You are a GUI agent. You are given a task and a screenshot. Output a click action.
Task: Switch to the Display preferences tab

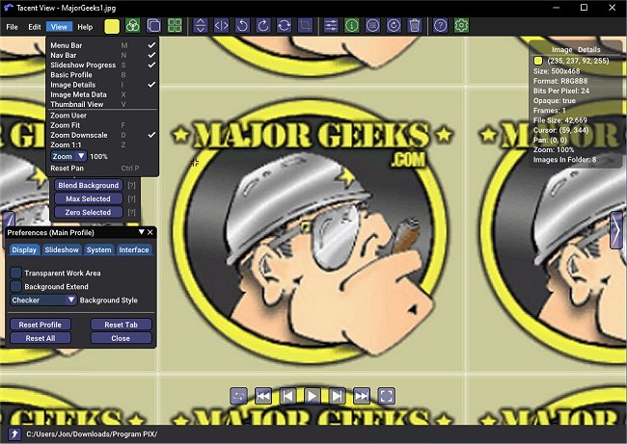(x=24, y=250)
